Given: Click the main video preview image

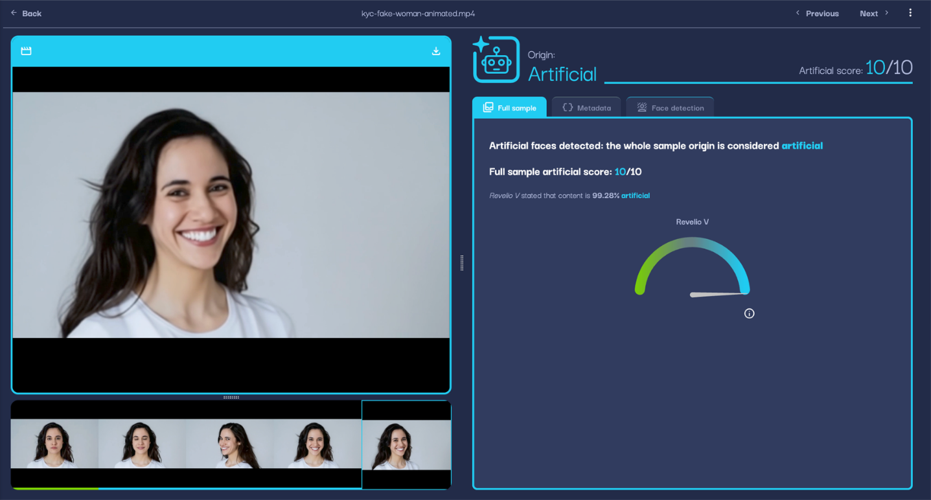Looking at the screenshot, I should (x=231, y=215).
